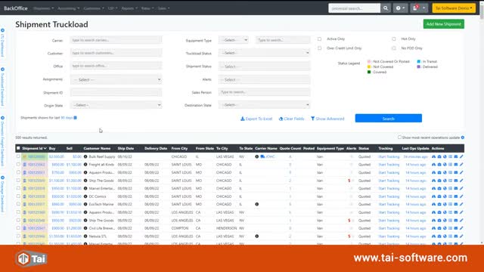Click the carrier info icon in EcoTech Marine row
484x272 pixels.
(257, 204)
